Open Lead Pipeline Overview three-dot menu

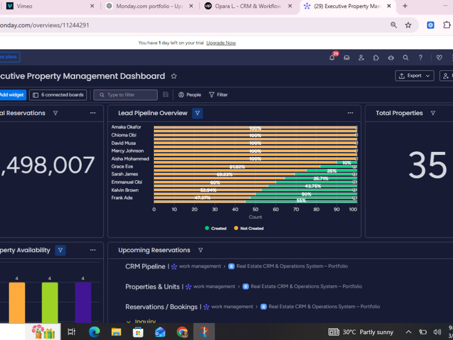tap(350, 113)
